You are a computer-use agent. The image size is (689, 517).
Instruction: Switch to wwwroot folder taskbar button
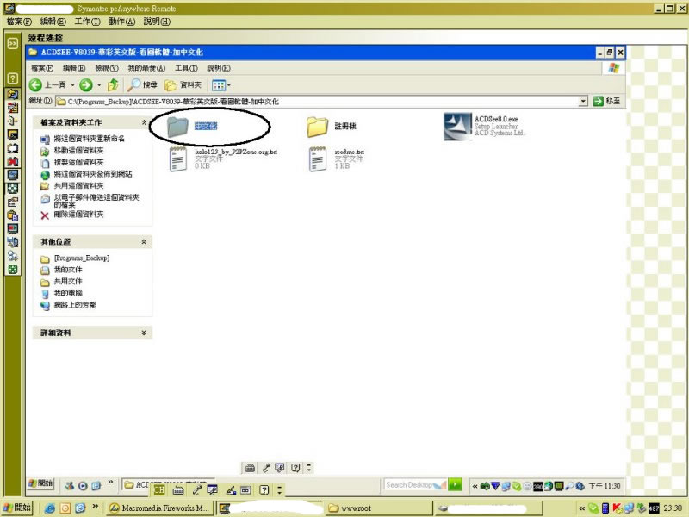click(379, 508)
